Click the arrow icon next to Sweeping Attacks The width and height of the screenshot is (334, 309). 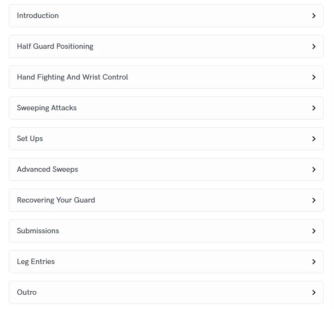(x=314, y=108)
